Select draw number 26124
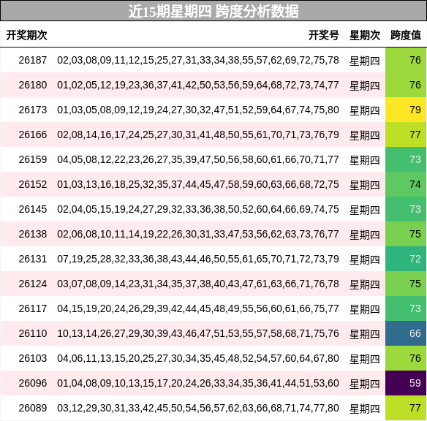The width and height of the screenshot is (427, 421). click(x=33, y=284)
